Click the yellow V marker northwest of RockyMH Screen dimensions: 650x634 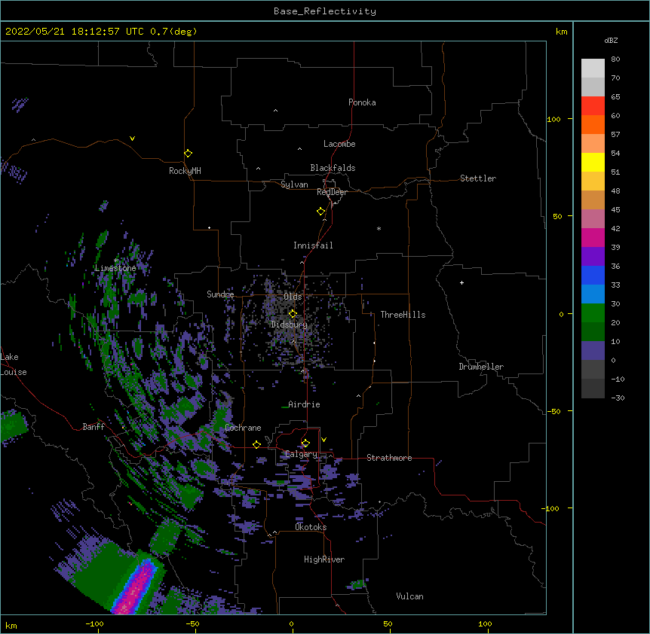[x=132, y=139]
